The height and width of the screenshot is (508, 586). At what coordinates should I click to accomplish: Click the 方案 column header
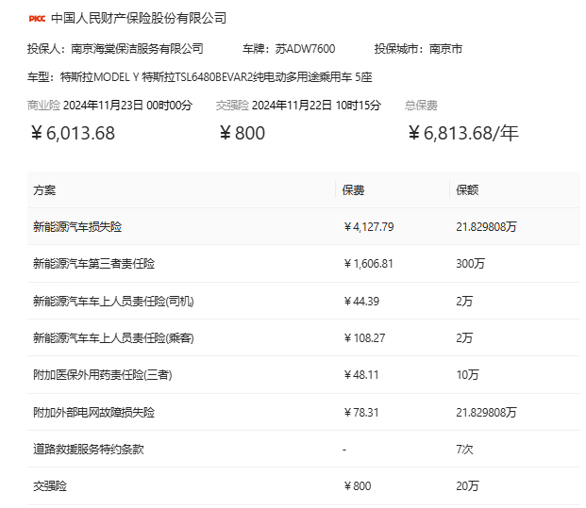tap(44, 190)
